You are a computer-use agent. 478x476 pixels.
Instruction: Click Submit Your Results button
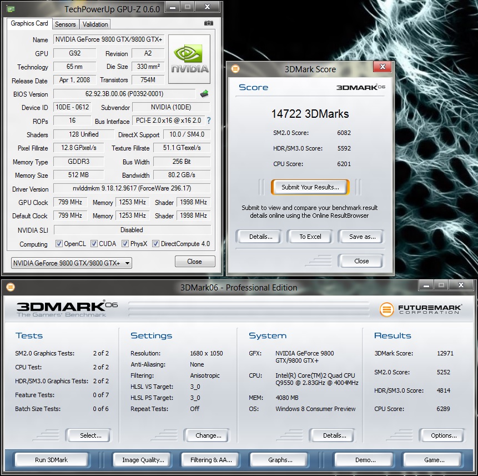310,187
